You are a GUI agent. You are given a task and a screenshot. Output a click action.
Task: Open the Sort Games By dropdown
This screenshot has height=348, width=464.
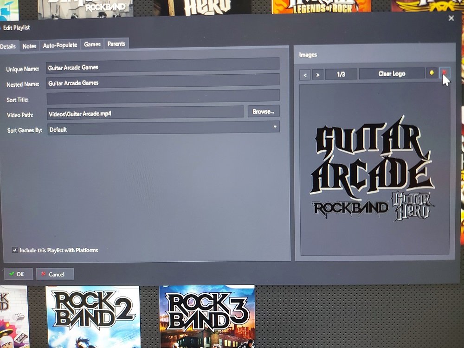tap(163, 129)
